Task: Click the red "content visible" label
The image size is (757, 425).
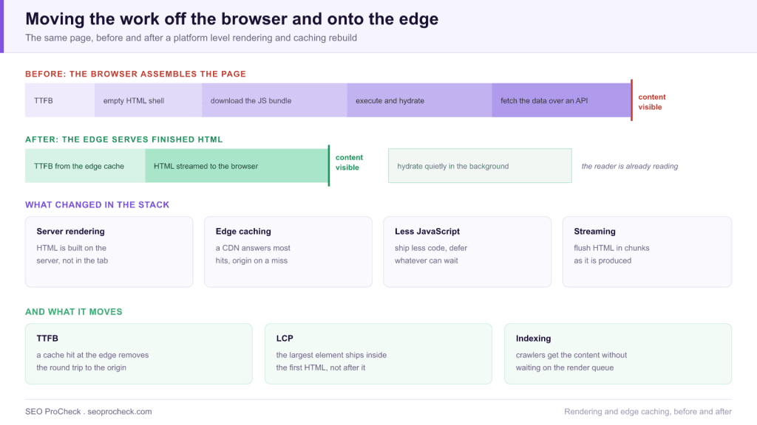Action: pos(652,102)
